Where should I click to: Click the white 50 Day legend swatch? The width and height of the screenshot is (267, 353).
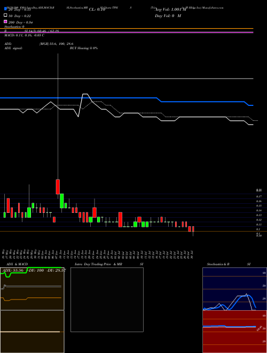(5, 16)
